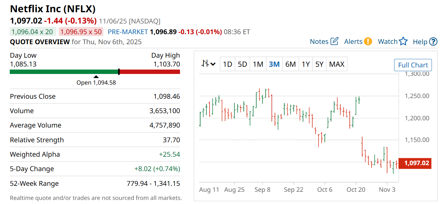Screen dimensions: 441x204
Task: Open the Help question mark icon
Action: (433, 42)
